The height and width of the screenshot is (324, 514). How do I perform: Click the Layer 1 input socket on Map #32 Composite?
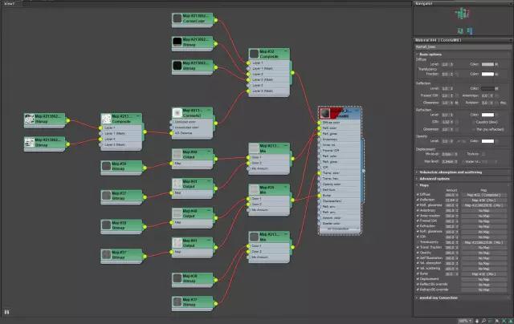pos(248,63)
